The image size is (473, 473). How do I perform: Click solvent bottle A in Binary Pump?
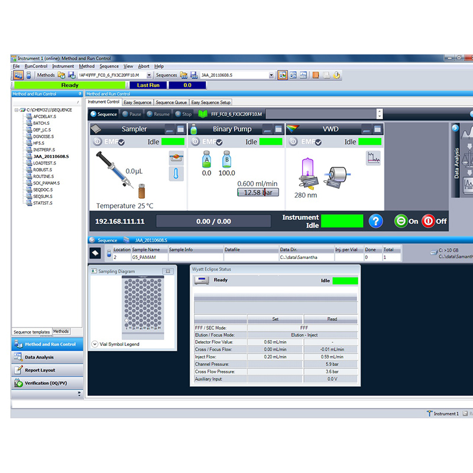[x=206, y=159]
